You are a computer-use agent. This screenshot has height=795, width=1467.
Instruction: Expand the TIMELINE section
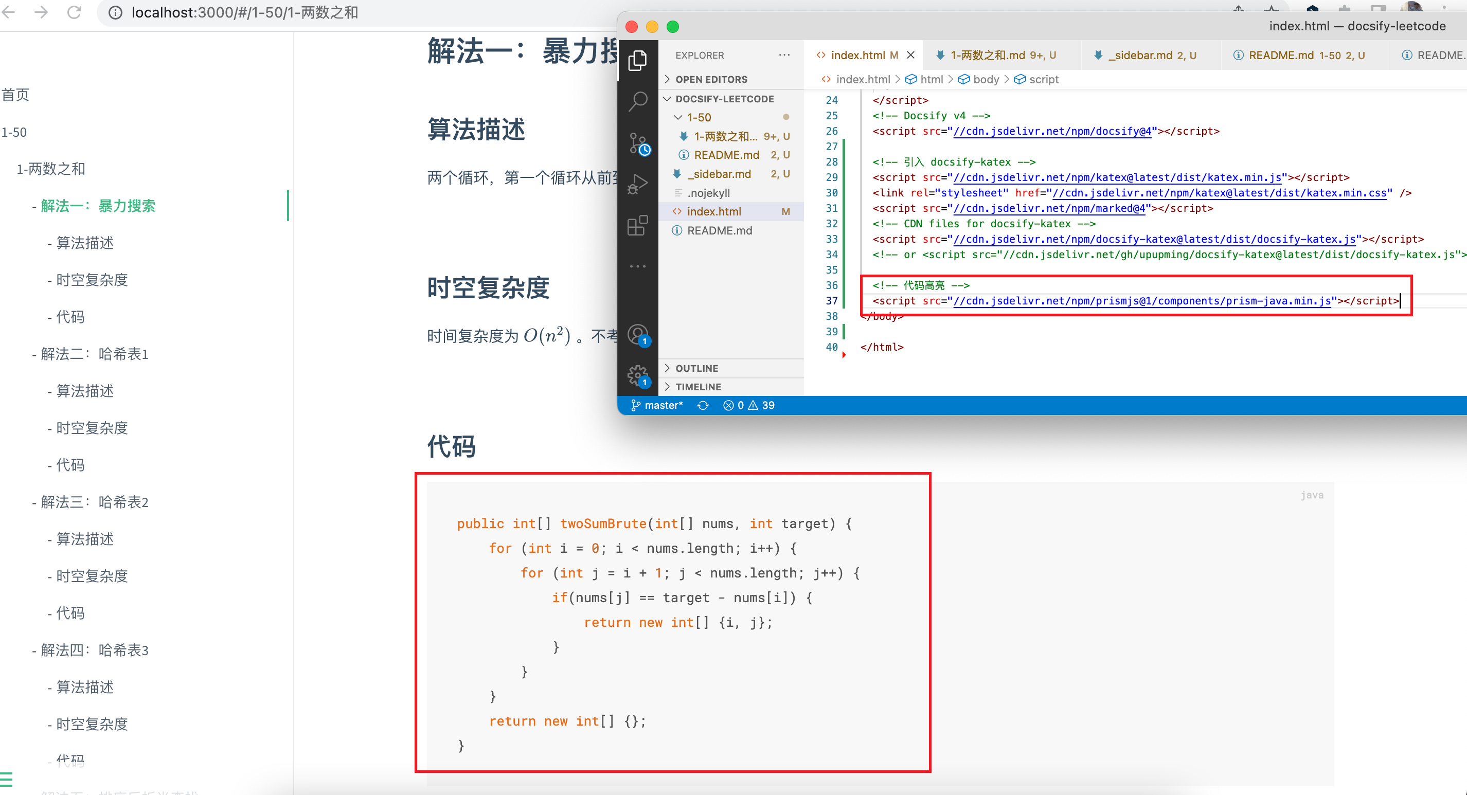click(x=697, y=387)
